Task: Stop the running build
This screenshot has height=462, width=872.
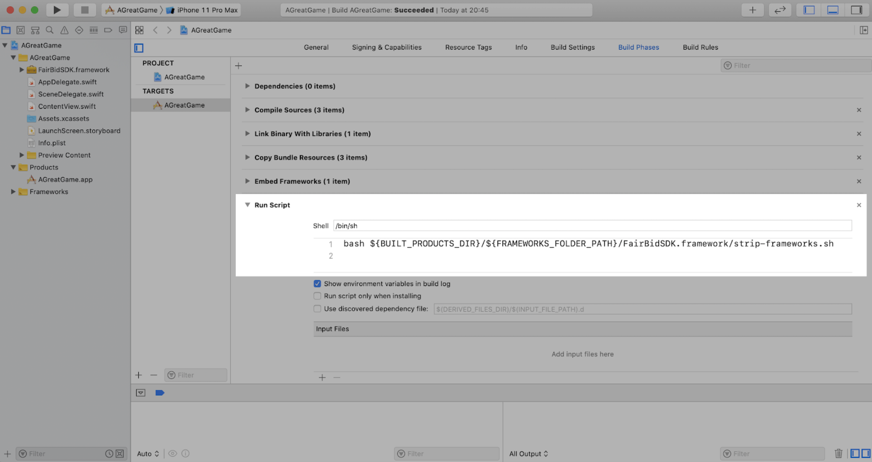Action: coord(85,10)
